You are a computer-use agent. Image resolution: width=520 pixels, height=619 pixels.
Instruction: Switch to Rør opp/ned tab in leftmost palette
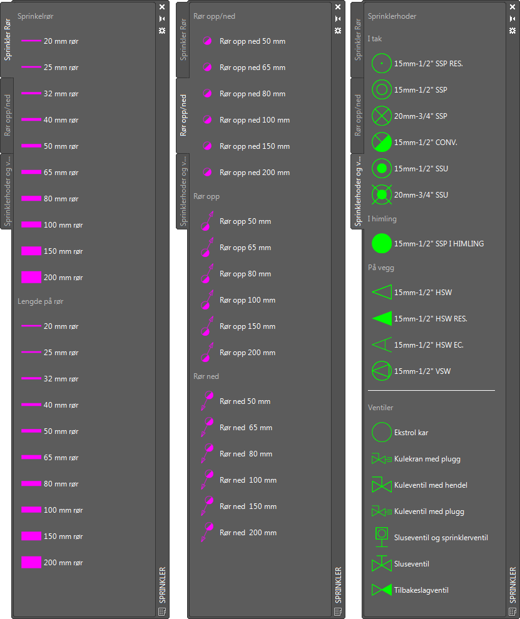[x=8, y=114]
